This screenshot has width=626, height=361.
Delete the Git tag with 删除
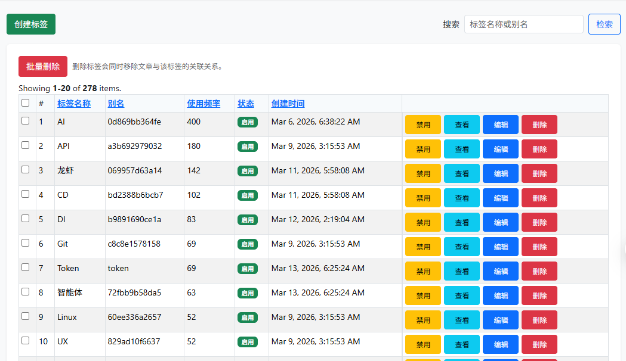click(x=539, y=247)
